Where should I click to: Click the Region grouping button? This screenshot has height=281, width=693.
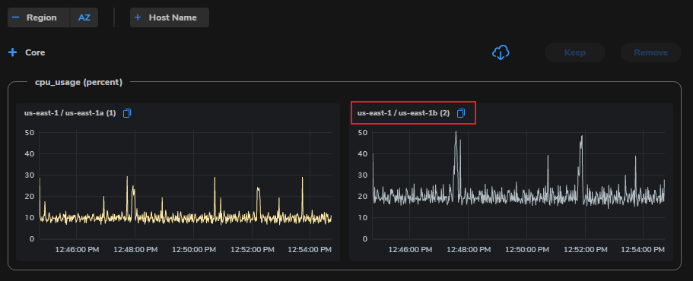click(39, 17)
